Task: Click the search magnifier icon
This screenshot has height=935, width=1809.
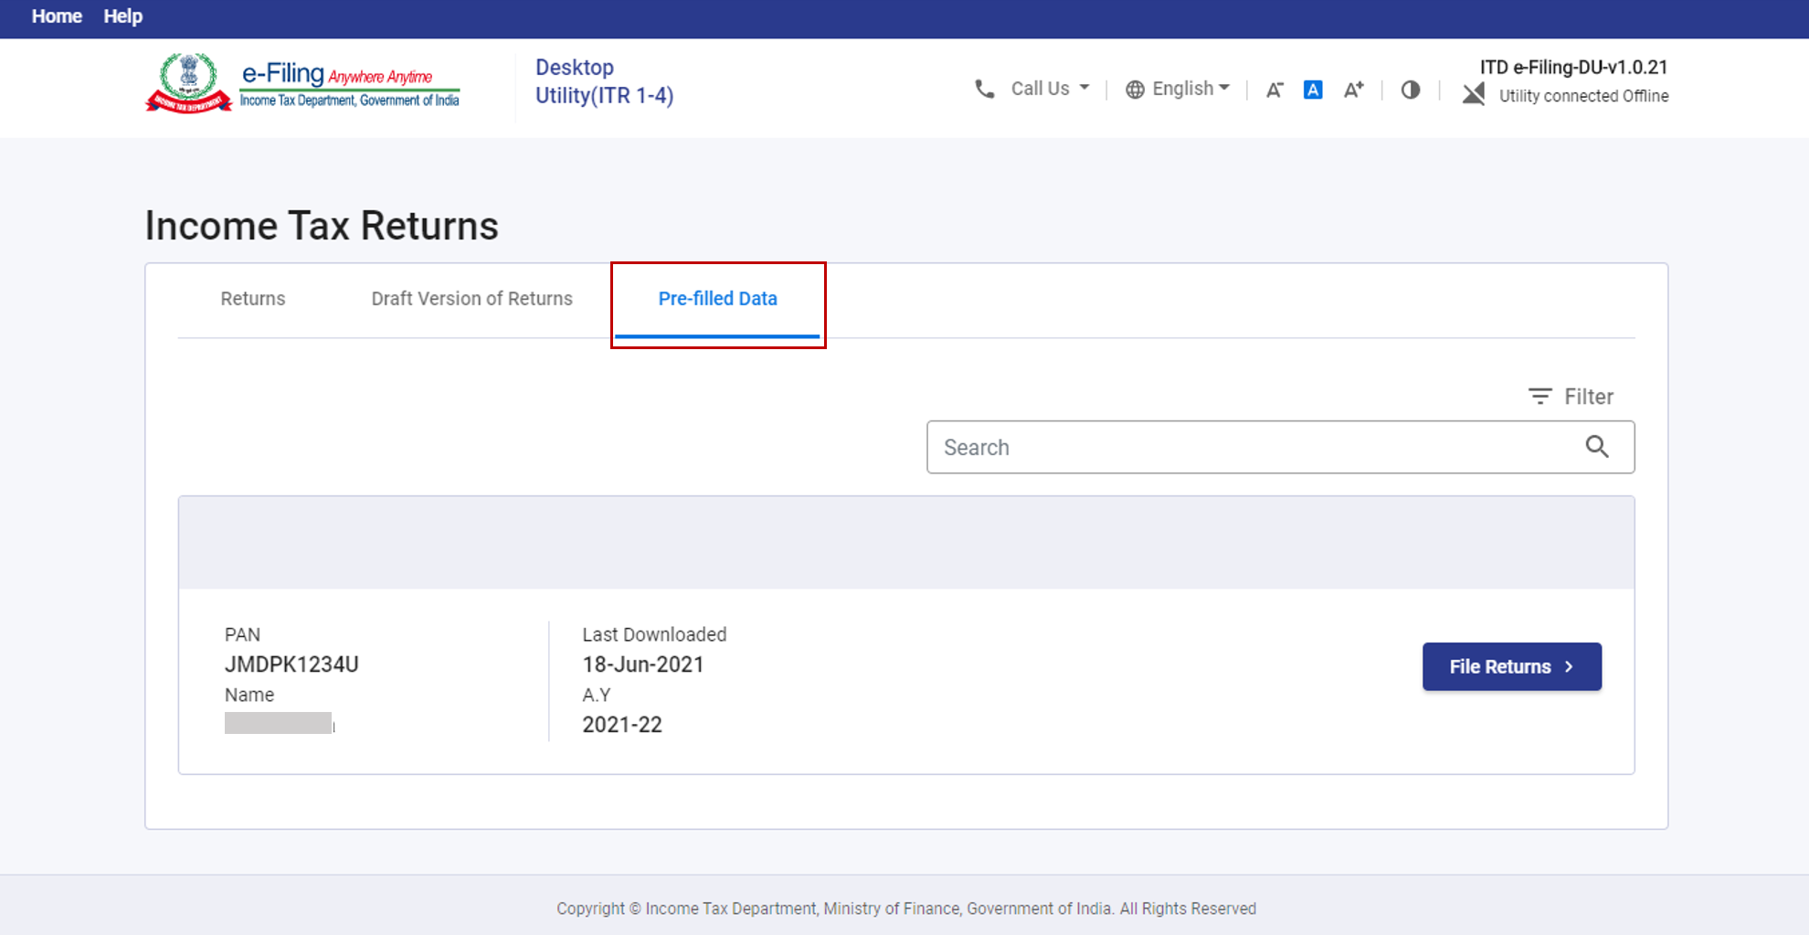Action: [1598, 447]
